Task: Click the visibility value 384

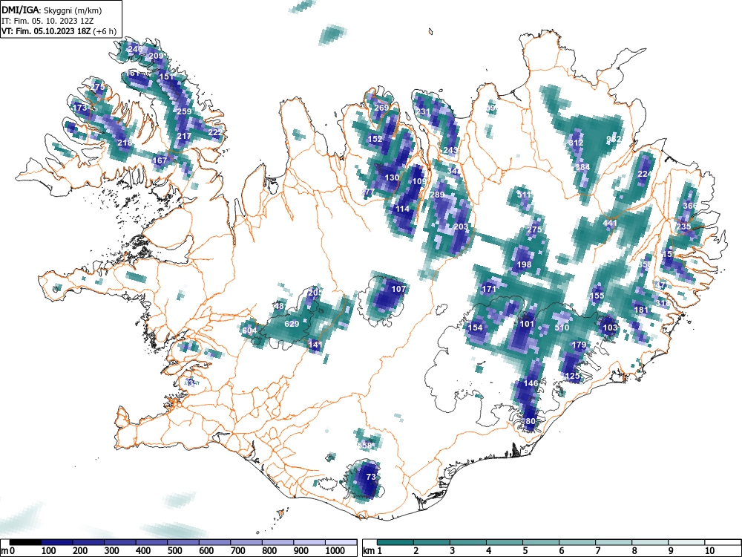Action: (x=582, y=167)
